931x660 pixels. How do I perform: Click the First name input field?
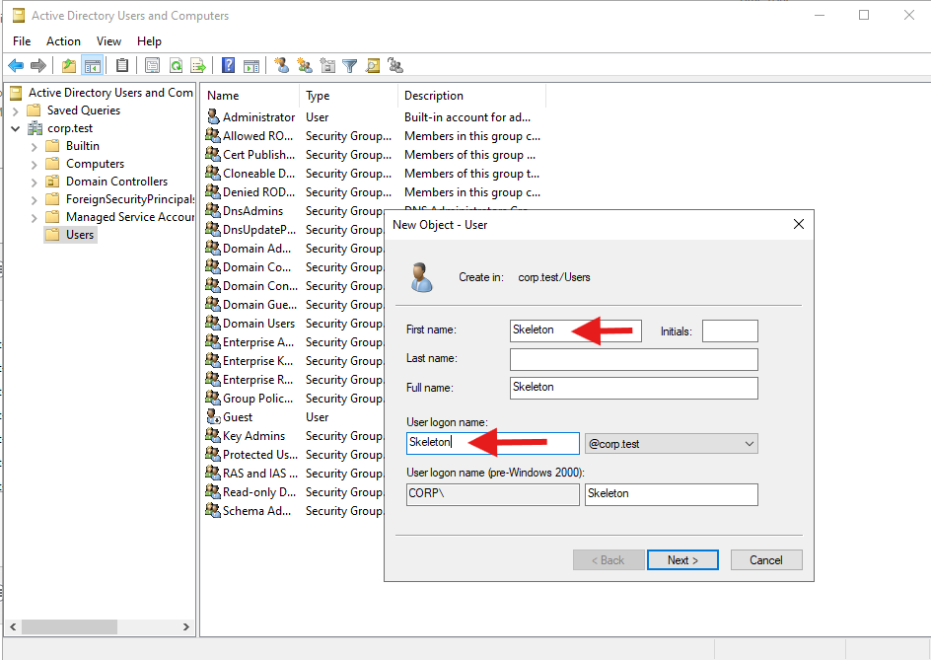[575, 330]
